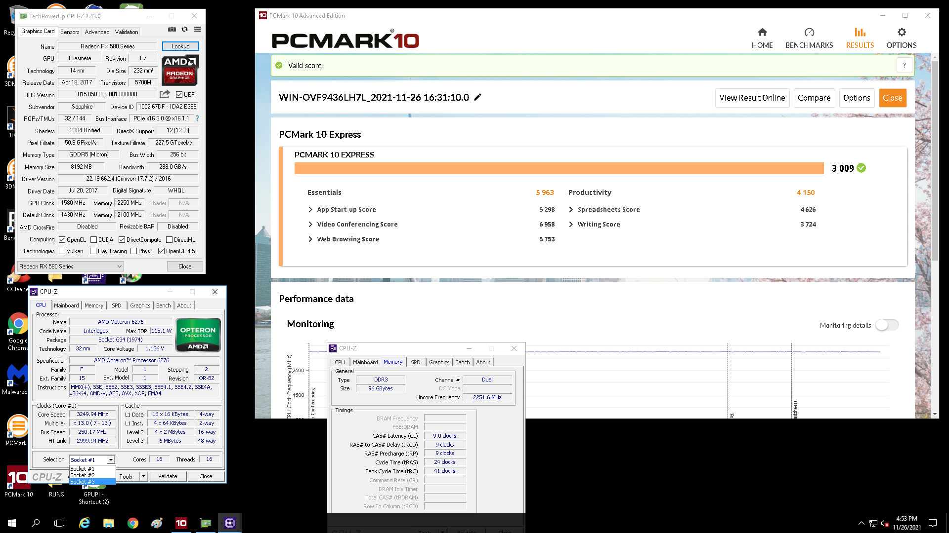The width and height of the screenshot is (949, 533).
Task: Open GPU selection dropdown Radeon RX 580
Action: coord(71,266)
